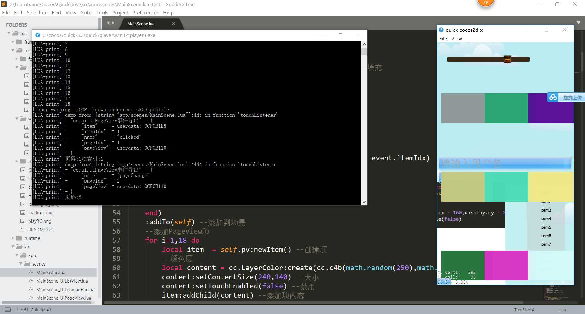
Task: Click the runtime folder icon
Action: [19, 238]
